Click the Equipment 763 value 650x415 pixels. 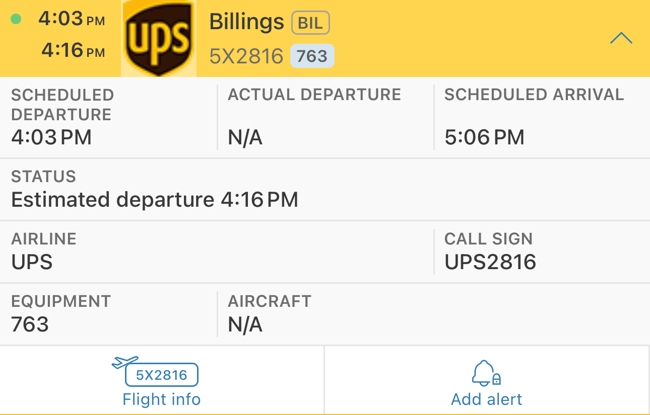point(30,324)
